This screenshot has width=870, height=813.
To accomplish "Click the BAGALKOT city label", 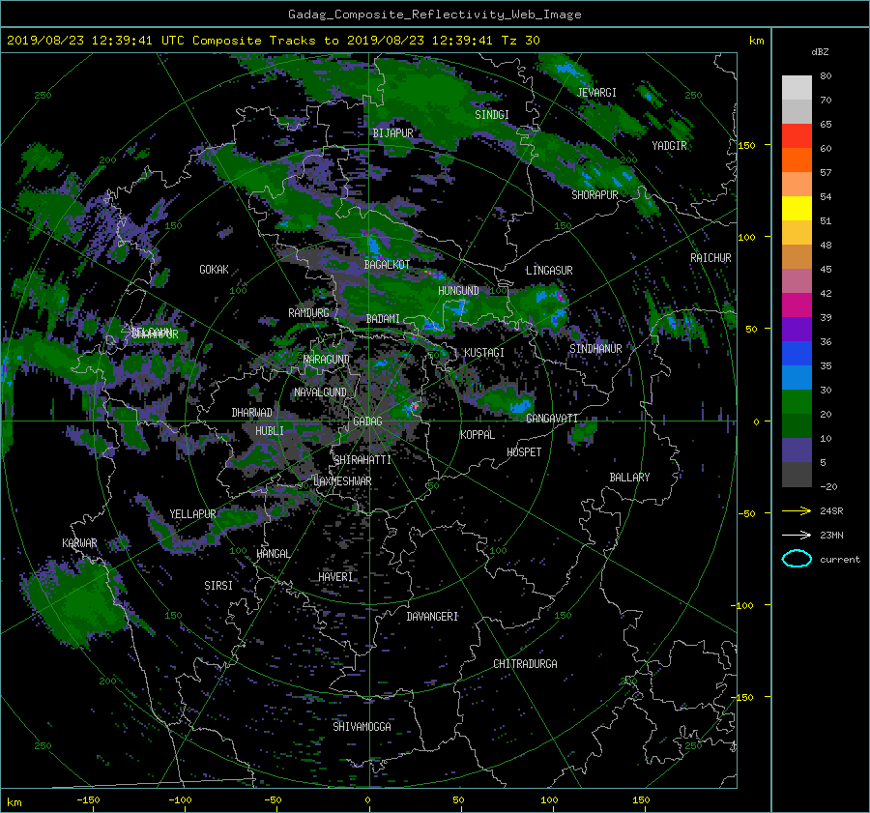I will (387, 265).
